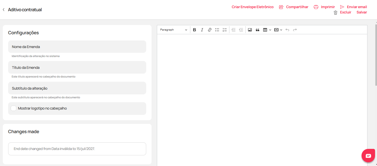This screenshot has width=377, height=166.
Task: Insert a block quote
Action: click(257, 30)
